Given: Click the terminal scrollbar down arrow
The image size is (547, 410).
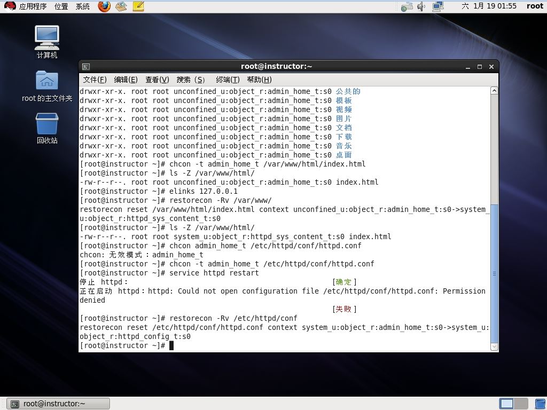Looking at the screenshot, I should pyautogui.click(x=494, y=346).
